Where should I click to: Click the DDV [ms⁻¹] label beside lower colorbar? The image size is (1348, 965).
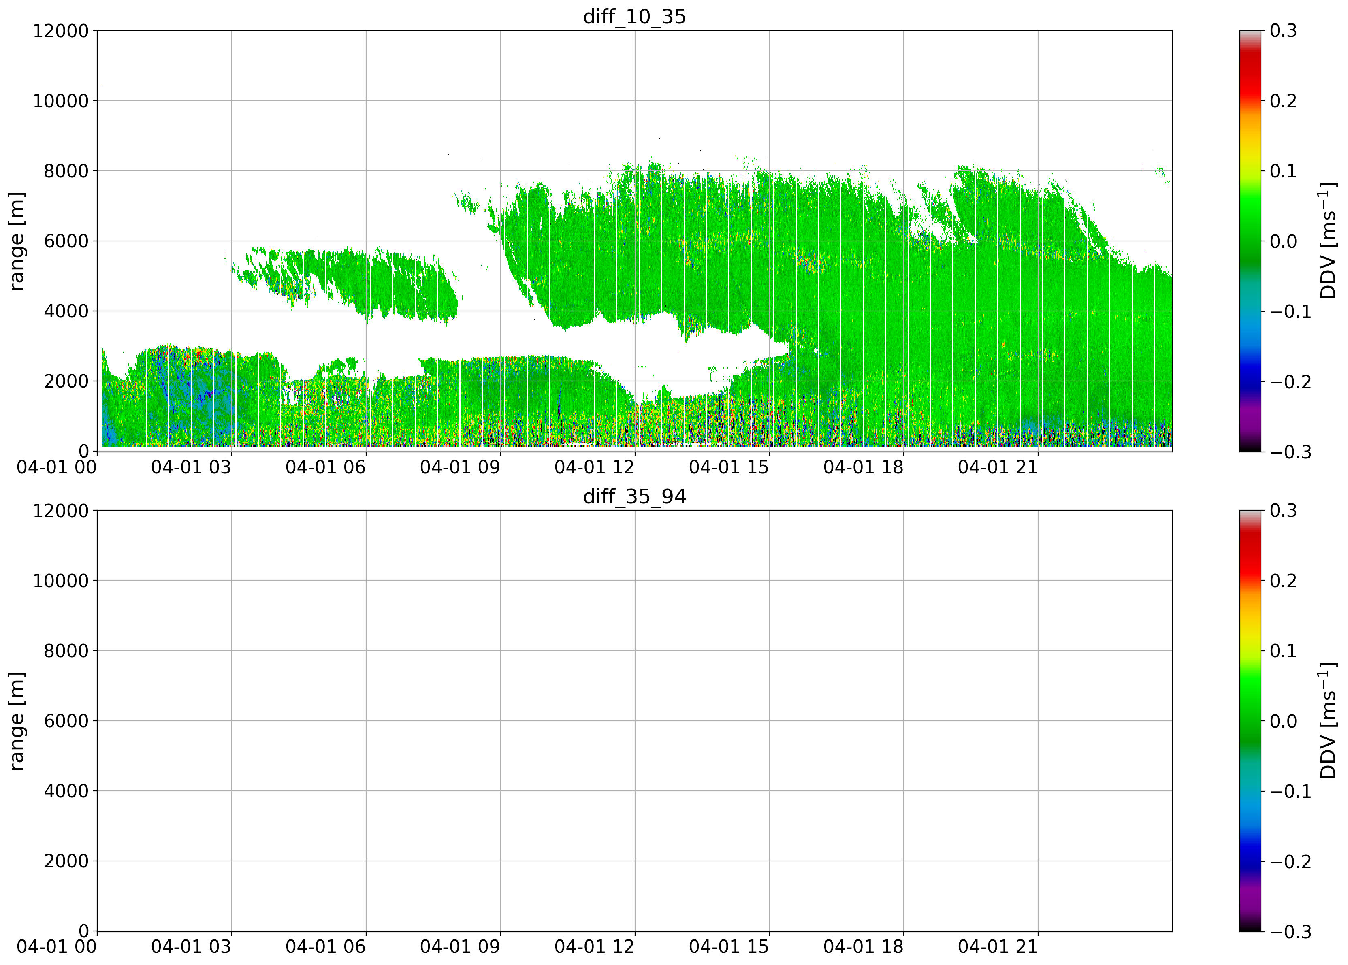tap(1328, 721)
